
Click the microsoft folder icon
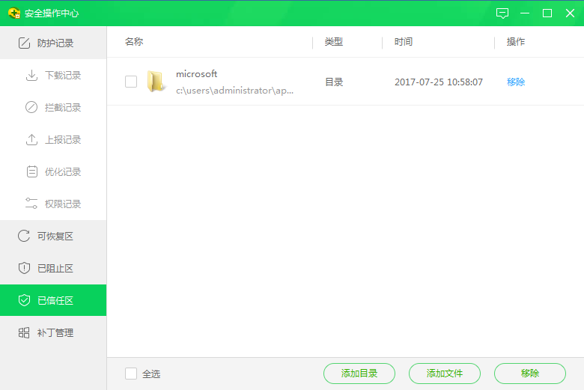tap(155, 81)
